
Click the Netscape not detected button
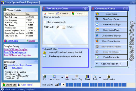(111, 47)
